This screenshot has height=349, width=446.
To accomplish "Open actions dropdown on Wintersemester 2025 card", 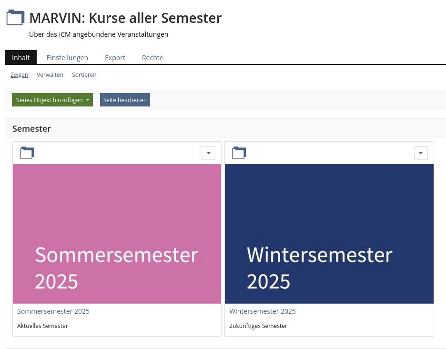I will [420, 153].
